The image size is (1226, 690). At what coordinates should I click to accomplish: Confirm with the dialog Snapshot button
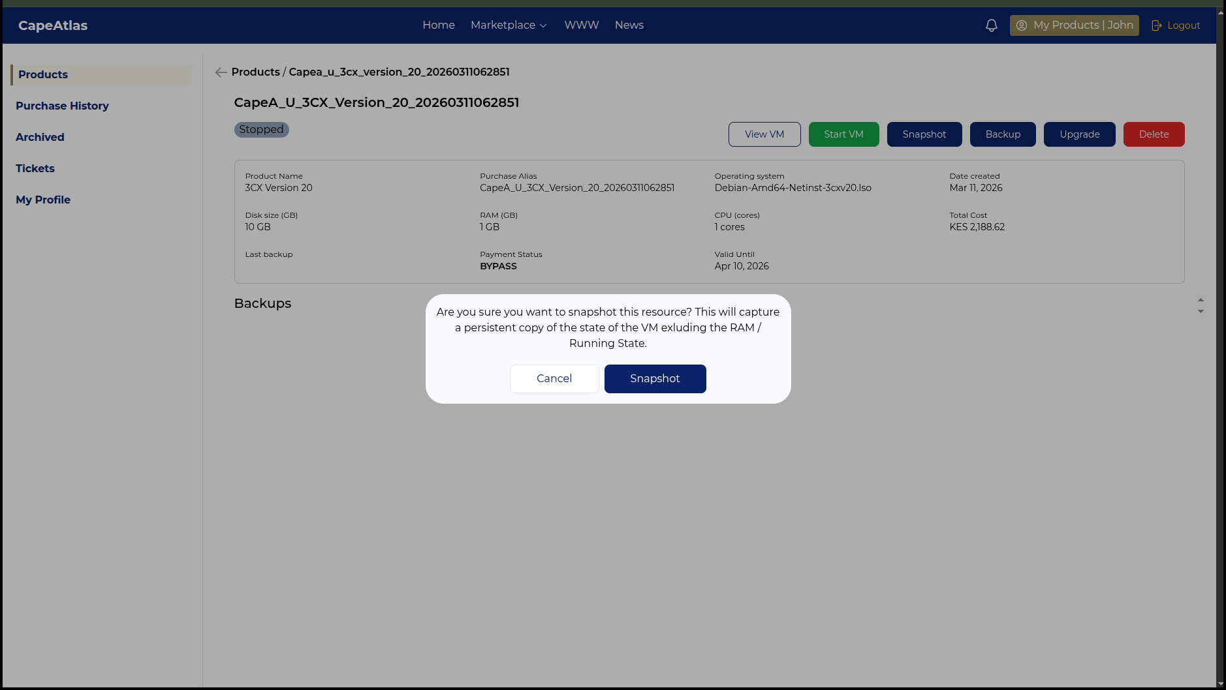coord(655,379)
